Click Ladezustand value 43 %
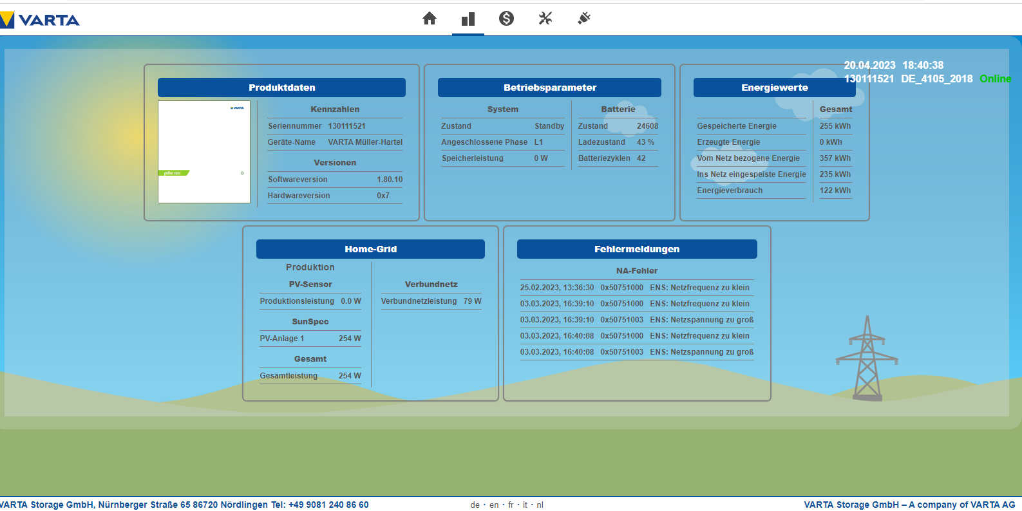Screen dimensions: 1022x511 pos(645,142)
